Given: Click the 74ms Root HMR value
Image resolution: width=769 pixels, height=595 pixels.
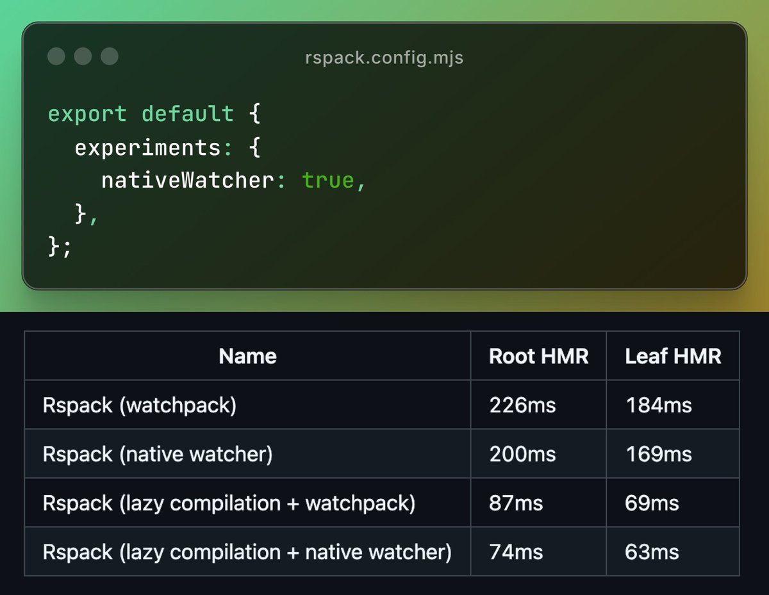Looking at the screenshot, I should point(516,552).
